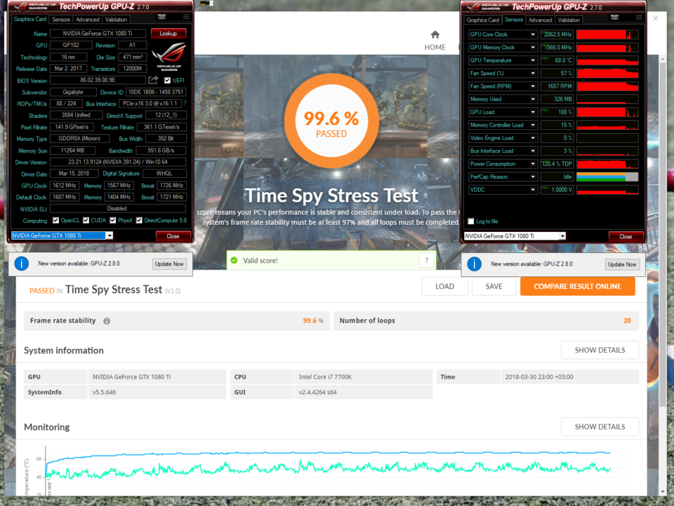Toggle the OpenCL checkbox
The height and width of the screenshot is (506, 674).
click(55, 220)
